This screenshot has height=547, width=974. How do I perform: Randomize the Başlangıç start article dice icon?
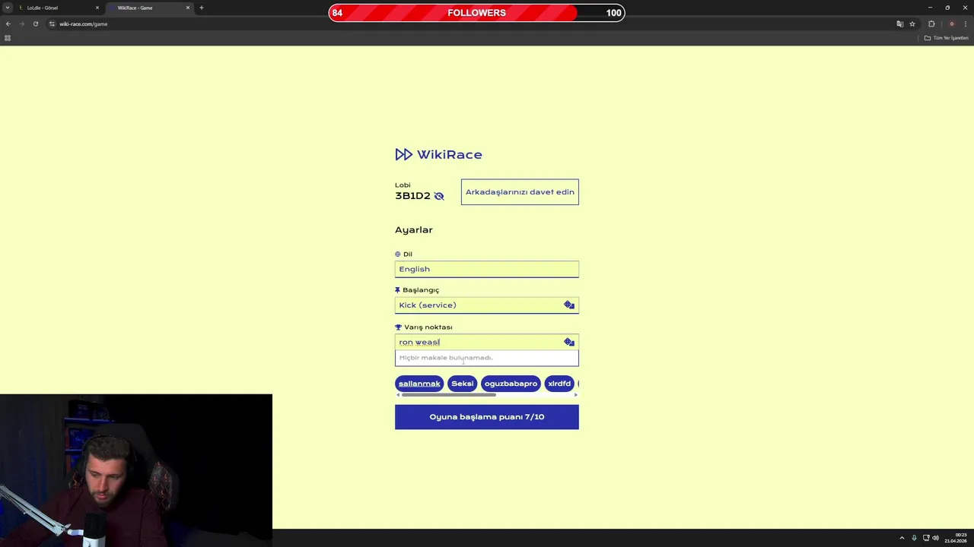(x=569, y=305)
